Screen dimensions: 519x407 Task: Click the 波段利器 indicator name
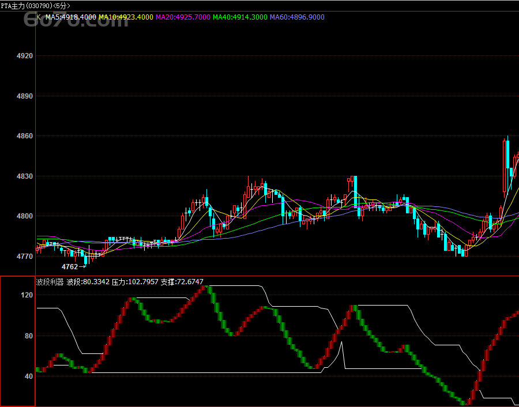pos(50,282)
